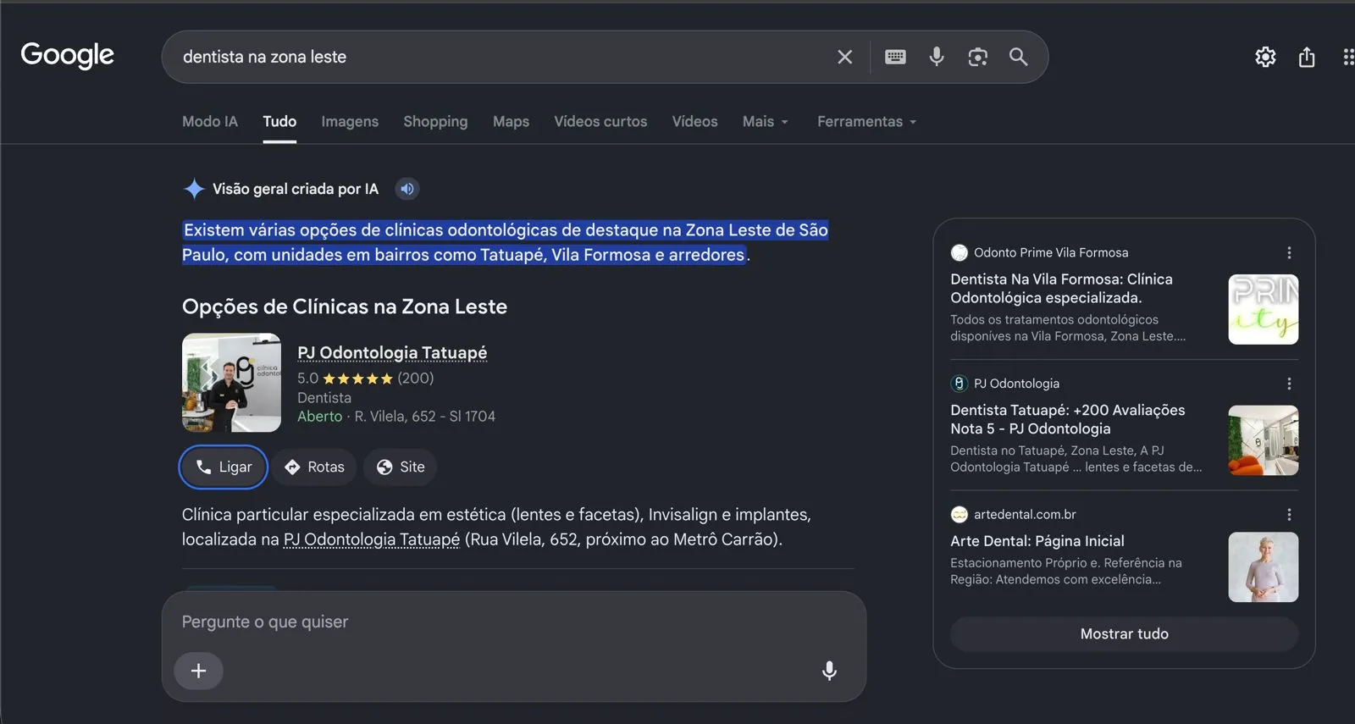Click the artedental.com.br favicon
1355x724 pixels.
(x=959, y=515)
